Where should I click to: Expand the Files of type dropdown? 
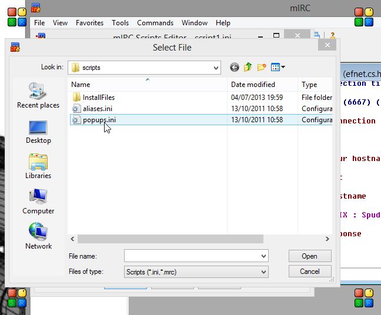coord(263,272)
